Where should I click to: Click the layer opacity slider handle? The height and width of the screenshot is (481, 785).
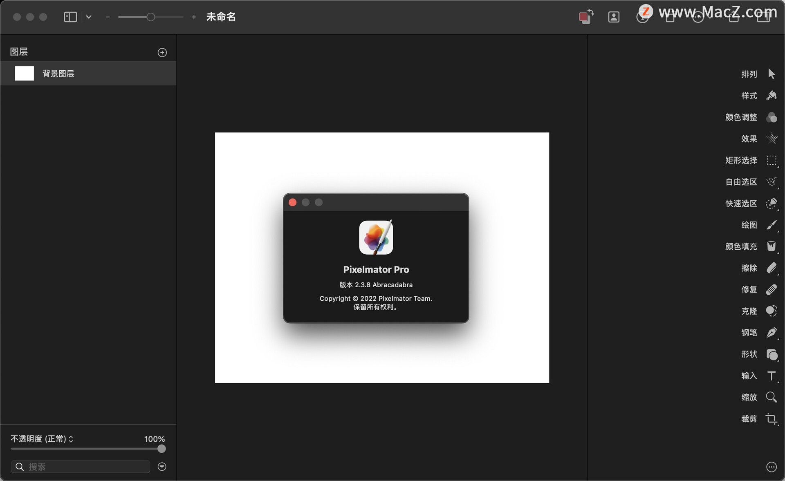161,449
